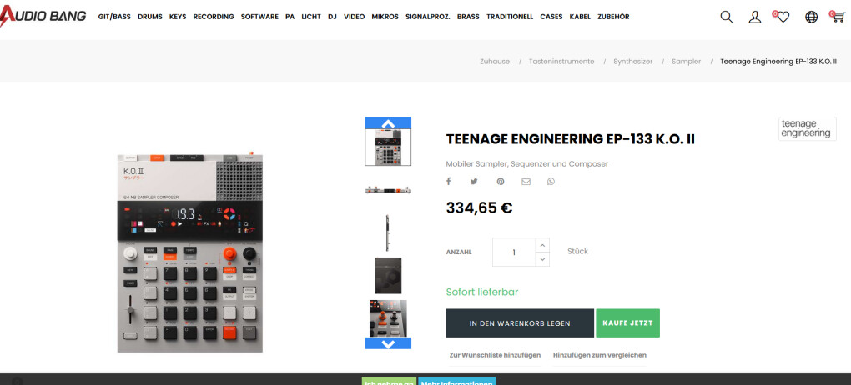Click the green Kaufe Jetzt button
The image size is (851, 385).
point(628,323)
